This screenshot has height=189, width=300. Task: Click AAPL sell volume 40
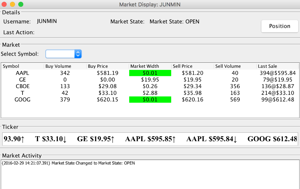pos(235,73)
